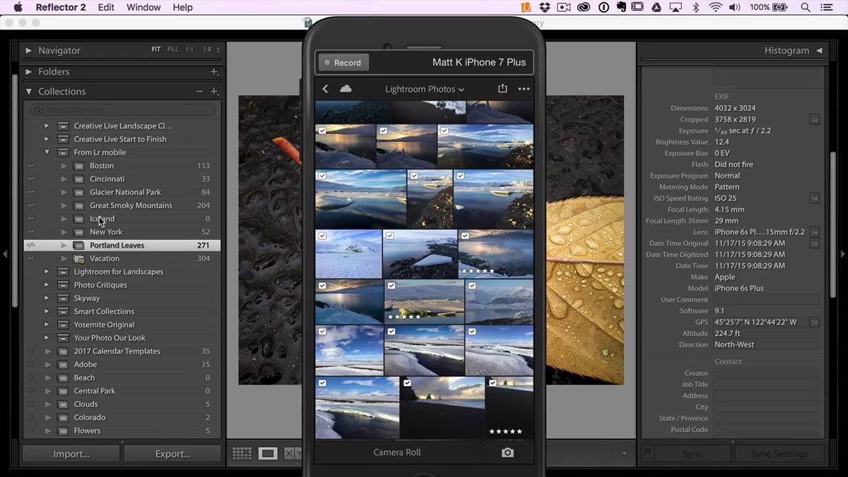Select the Iceland collection
This screenshot has width=848, height=477.
point(122,219)
